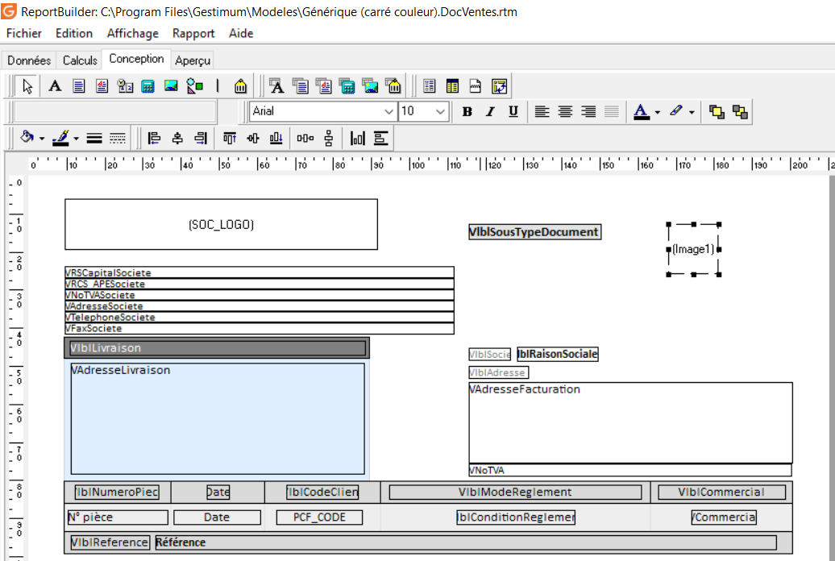This screenshot has height=561, width=835.
Task: Align selected objects to top edges
Action: point(230,139)
